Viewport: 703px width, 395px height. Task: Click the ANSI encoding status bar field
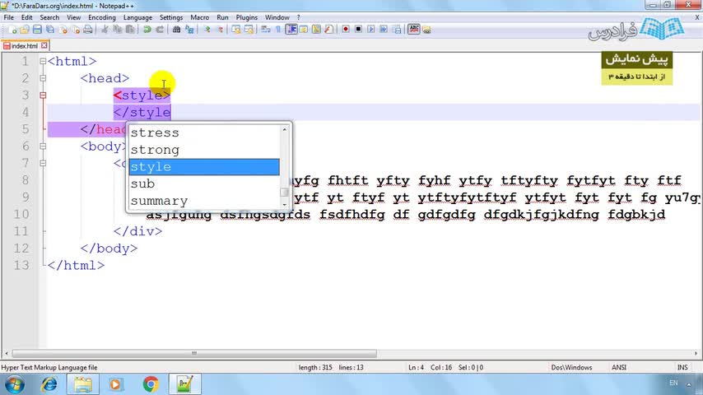point(619,367)
